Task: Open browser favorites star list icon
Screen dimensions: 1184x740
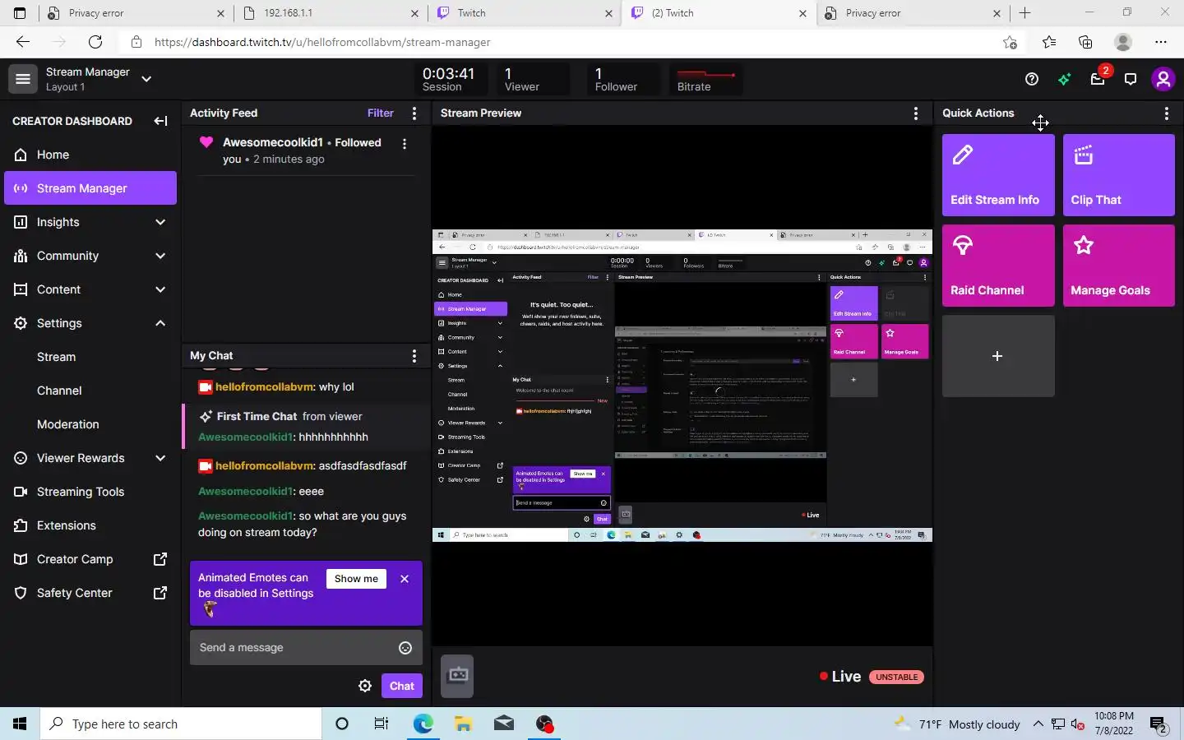Action: coord(1049,42)
